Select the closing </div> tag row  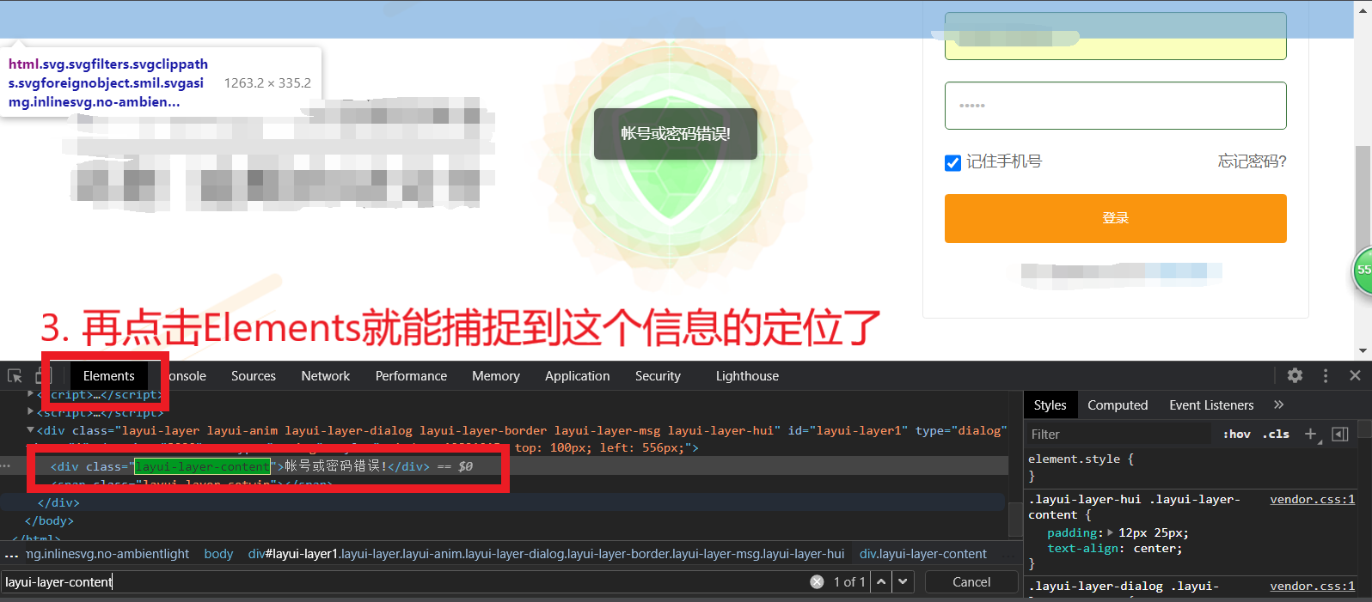pos(58,502)
